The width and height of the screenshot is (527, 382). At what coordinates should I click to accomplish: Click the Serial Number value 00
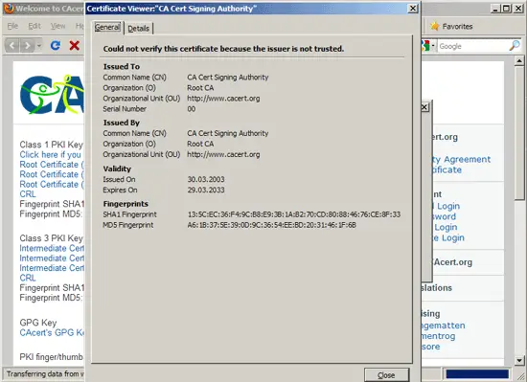[192, 109]
